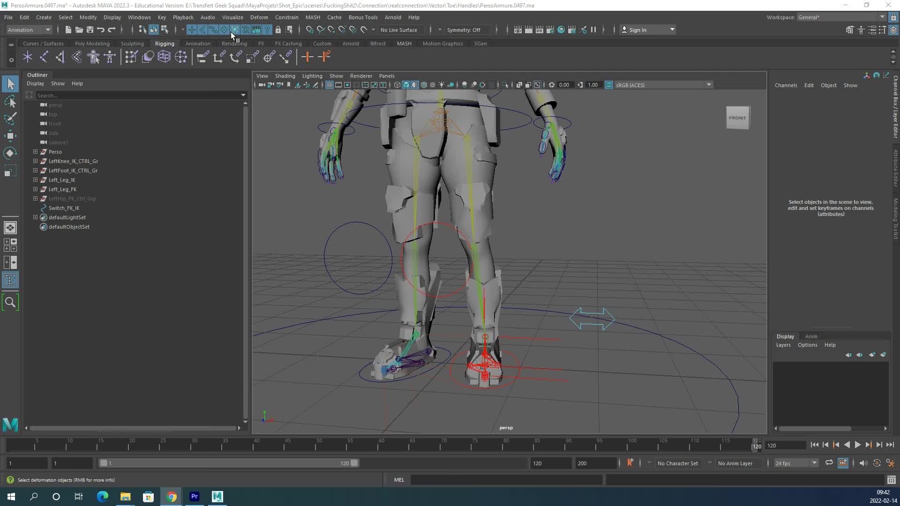Expand the LeftKnee_IK_CTRL_Gr outliner node
The width and height of the screenshot is (900, 506).
(35, 161)
